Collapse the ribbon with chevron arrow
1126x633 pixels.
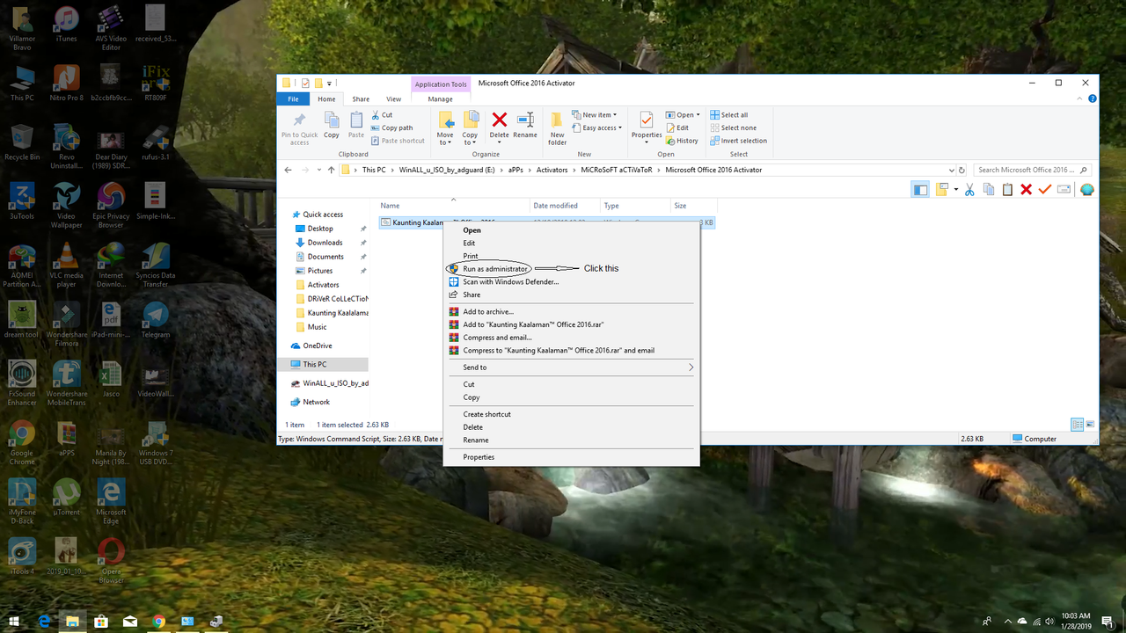pyautogui.click(x=1081, y=98)
